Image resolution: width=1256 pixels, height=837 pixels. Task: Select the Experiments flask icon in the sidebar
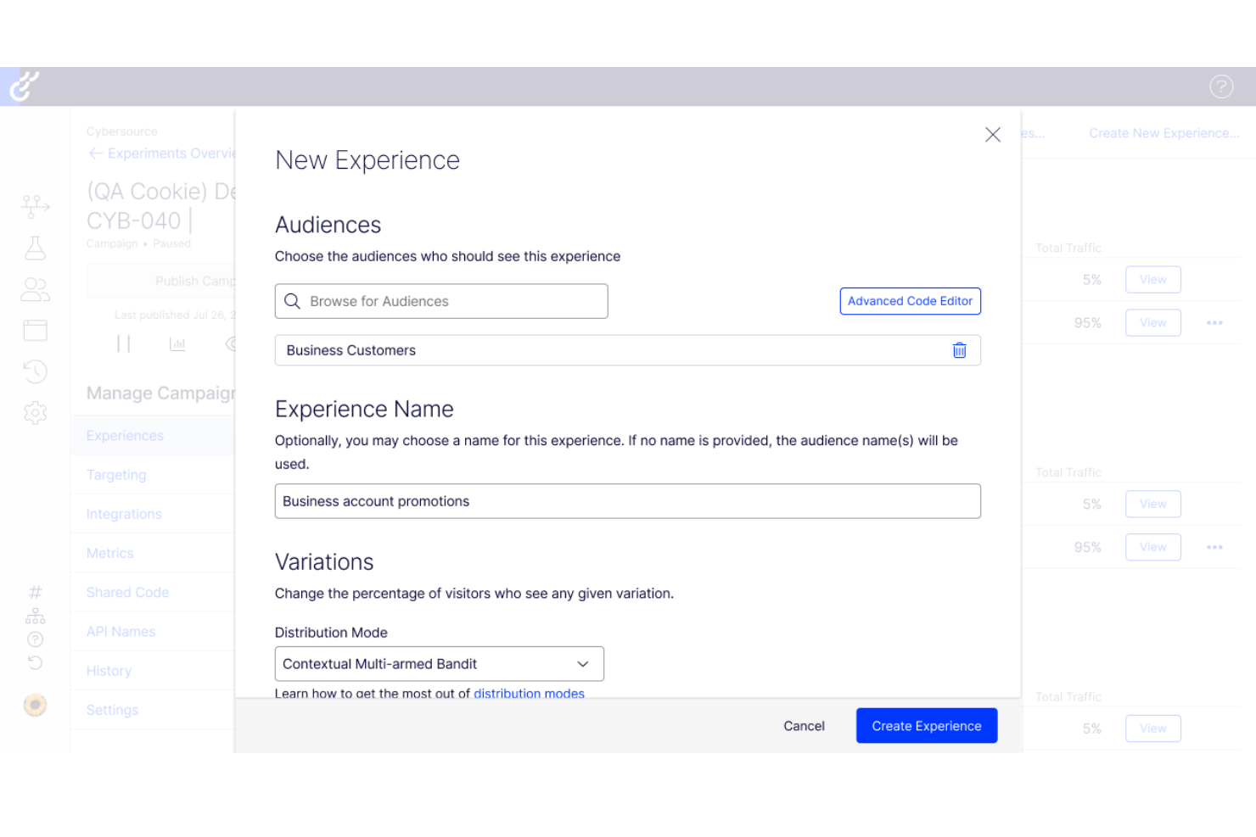click(35, 248)
